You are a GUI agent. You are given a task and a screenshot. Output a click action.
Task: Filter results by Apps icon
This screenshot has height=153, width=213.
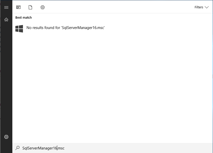click(x=18, y=7)
